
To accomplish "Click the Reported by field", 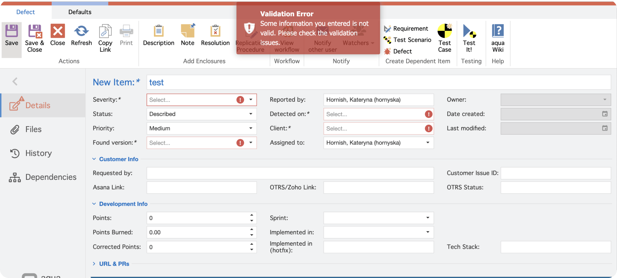I will [379, 100].
